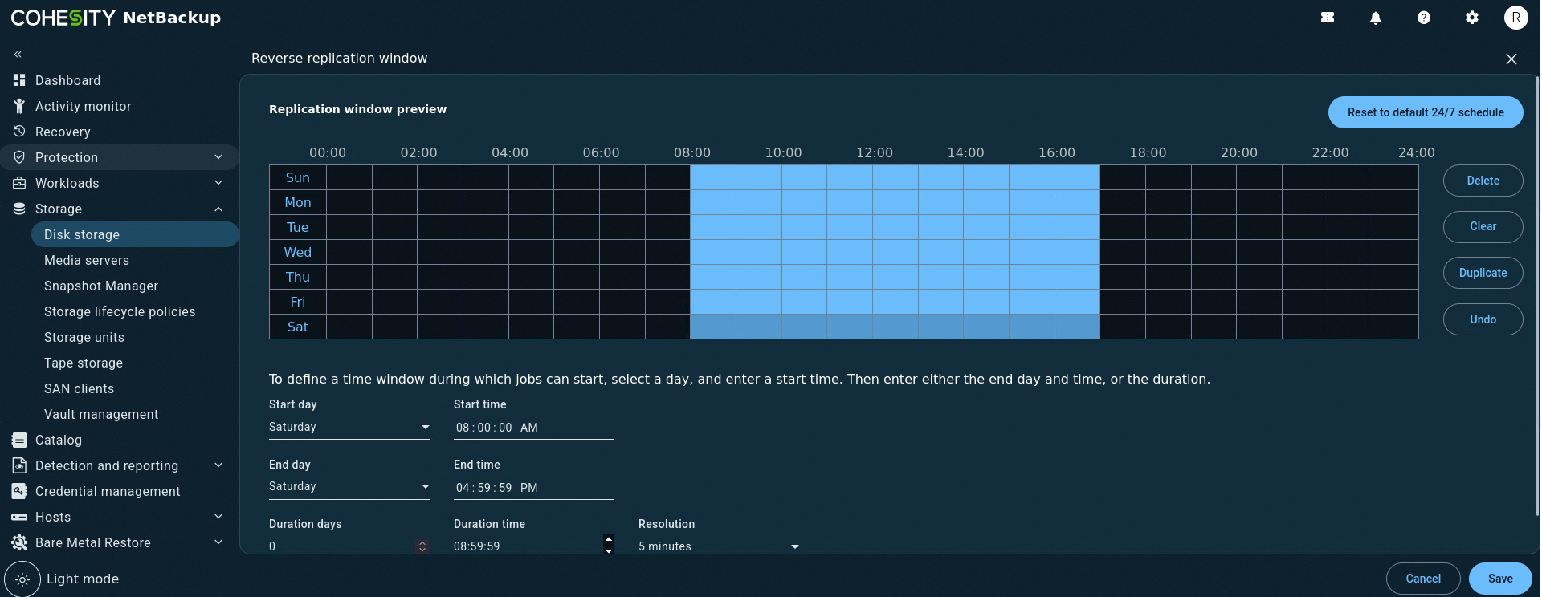Save the replication window
Image resolution: width=1542 pixels, height=597 pixels.
point(1500,579)
